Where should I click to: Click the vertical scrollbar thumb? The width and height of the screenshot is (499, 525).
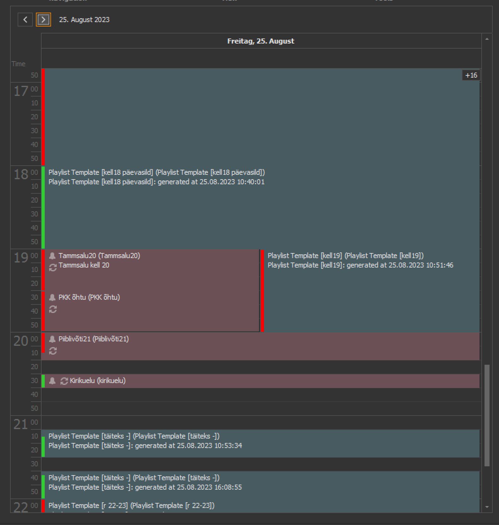pyautogui.click(x=487, y=415)
